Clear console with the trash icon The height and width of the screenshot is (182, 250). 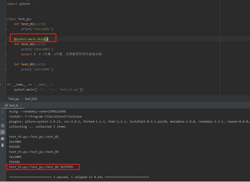click(3, 145)
